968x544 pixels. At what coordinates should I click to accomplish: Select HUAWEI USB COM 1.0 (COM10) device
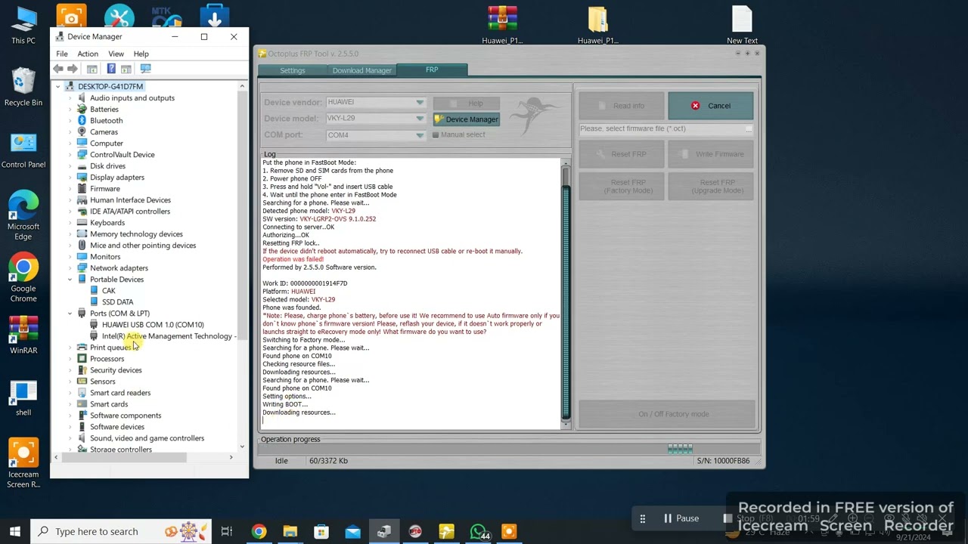click(153, 325)
